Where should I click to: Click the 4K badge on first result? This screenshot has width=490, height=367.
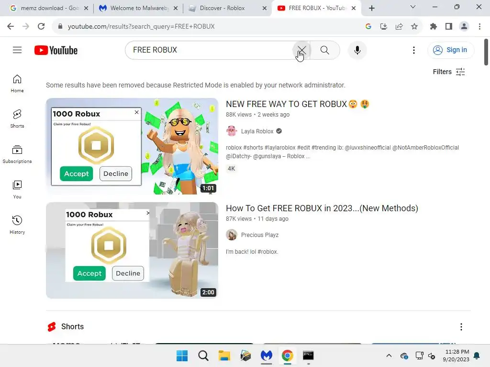coord(231,169)
